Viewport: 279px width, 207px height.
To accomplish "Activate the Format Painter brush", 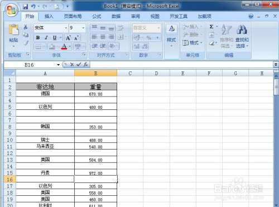I will [26, 43].
